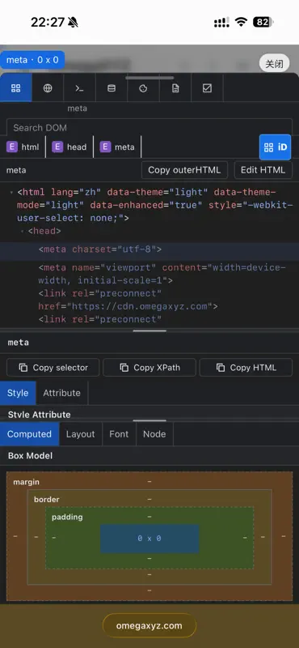Select the meta name="viewport" line
This screenshot has height=648, width=299.
point(162,274)
